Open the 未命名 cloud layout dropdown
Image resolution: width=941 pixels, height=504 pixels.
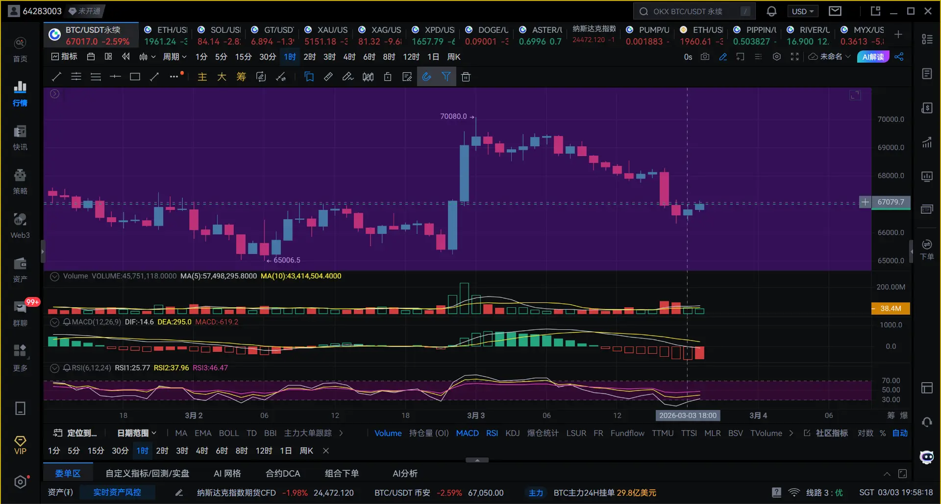pyautogui.click(x=830, y=57)
